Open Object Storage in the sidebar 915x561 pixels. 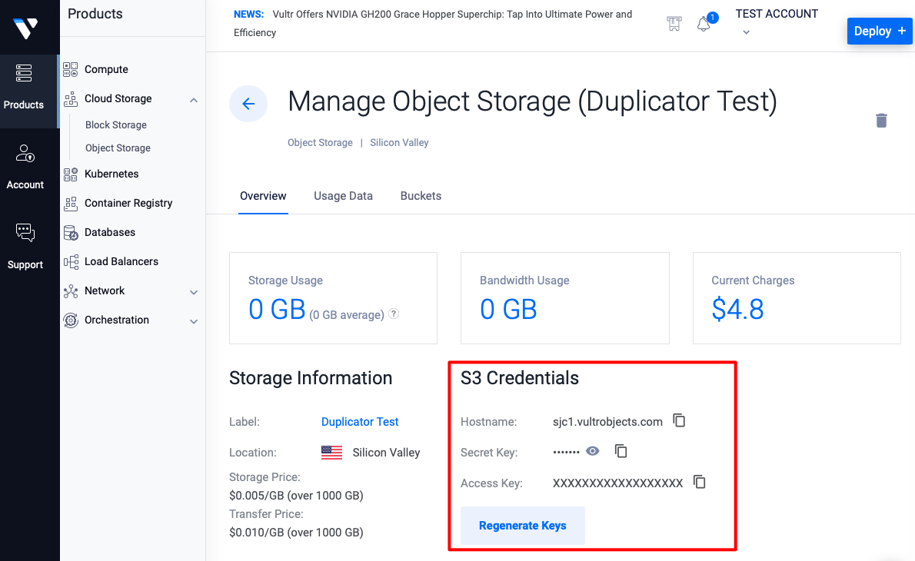point(118,148)
